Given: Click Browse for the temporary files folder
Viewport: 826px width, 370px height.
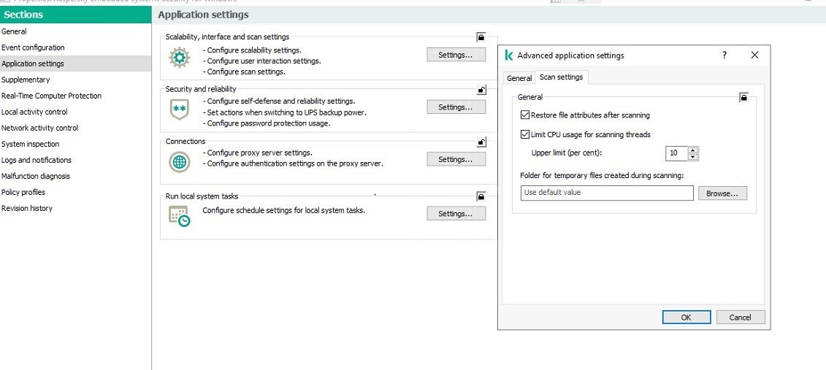Looking at the screenshot, I should 722,193.
